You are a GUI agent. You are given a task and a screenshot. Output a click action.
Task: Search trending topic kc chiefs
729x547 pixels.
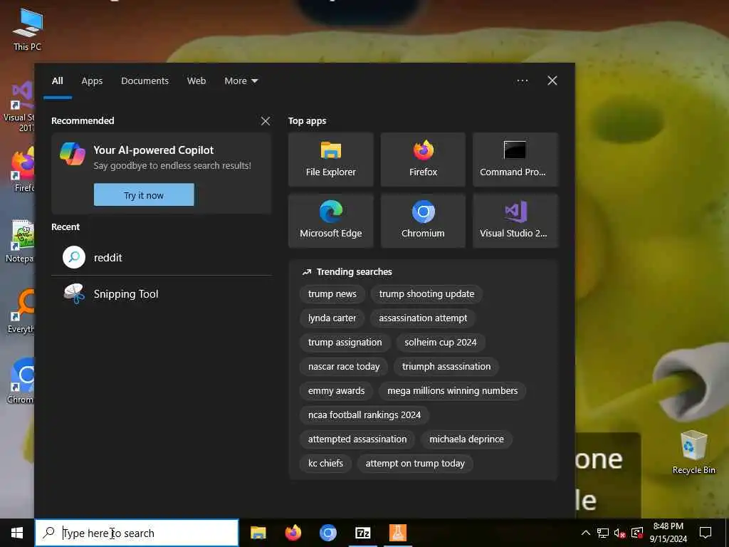click(x=325, y=463)
